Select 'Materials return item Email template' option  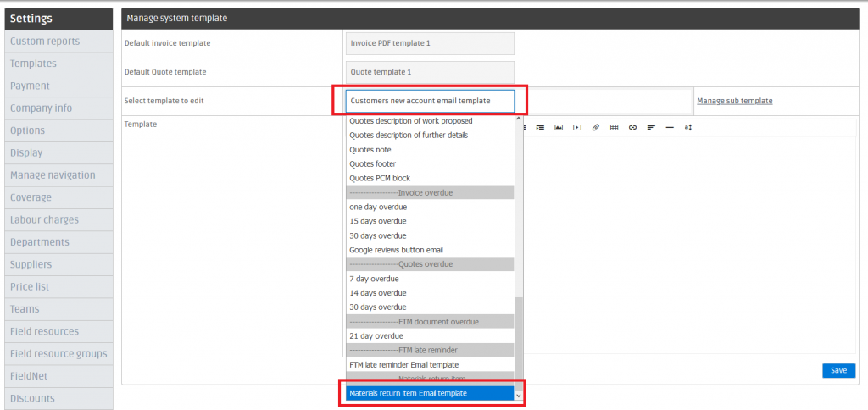click(x=430, y=393)
